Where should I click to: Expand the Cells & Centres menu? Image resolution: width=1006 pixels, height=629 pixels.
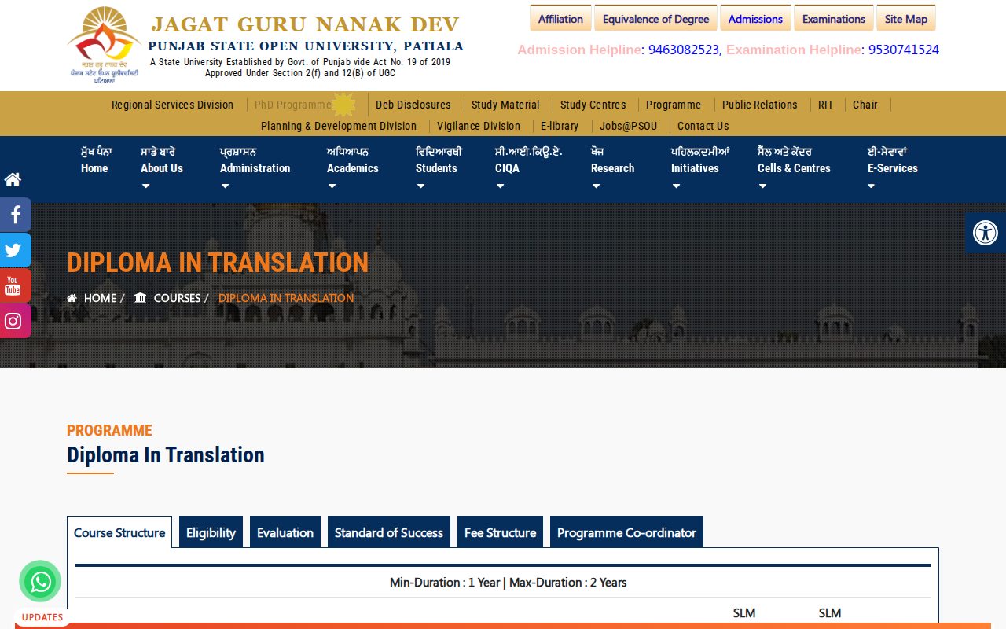pyautogui.click(x=794, y=168)
